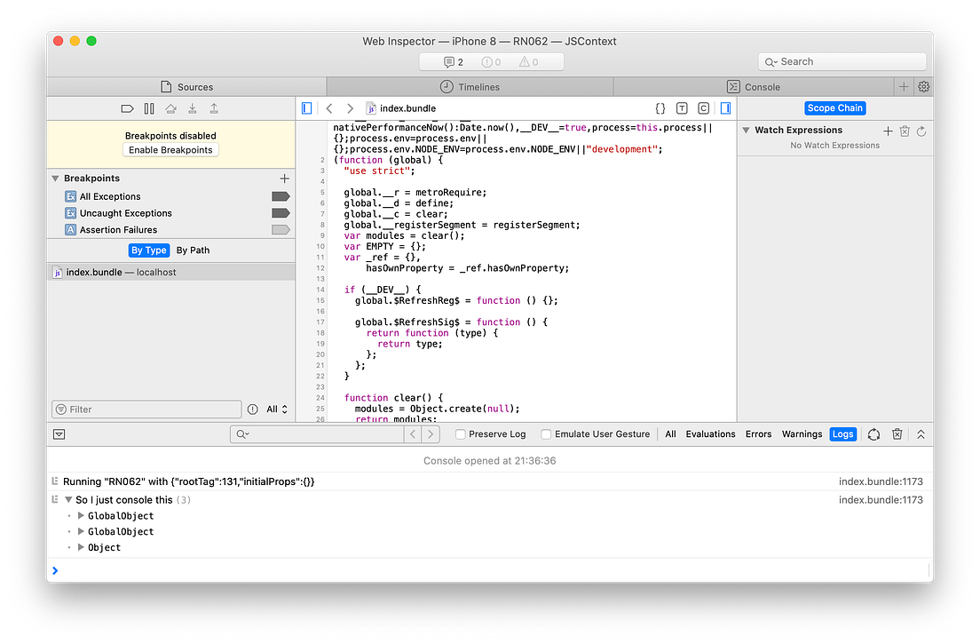Refresh watch expressions

click(x=921, y=131)
